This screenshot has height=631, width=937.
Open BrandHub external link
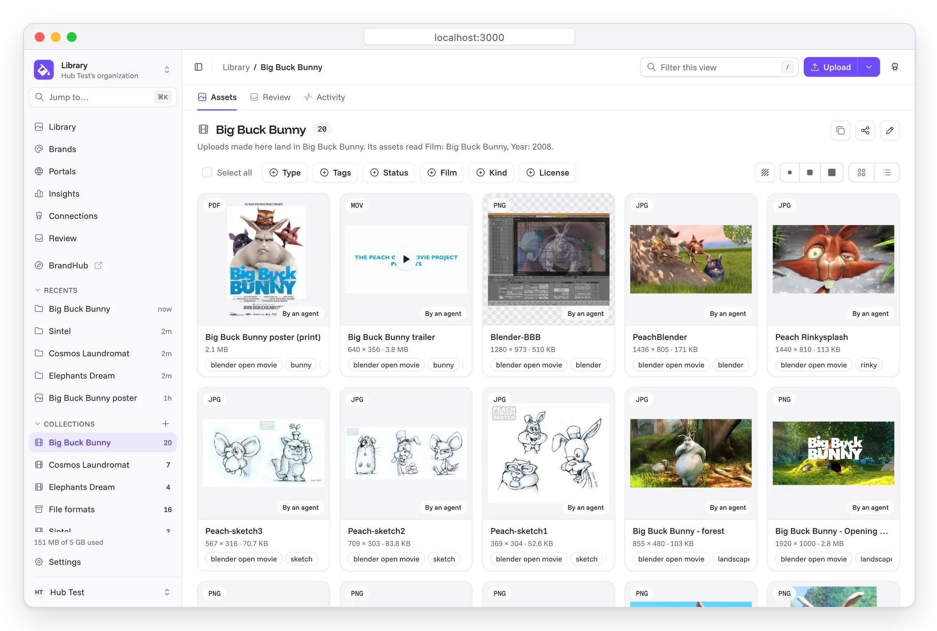[103, 265]
